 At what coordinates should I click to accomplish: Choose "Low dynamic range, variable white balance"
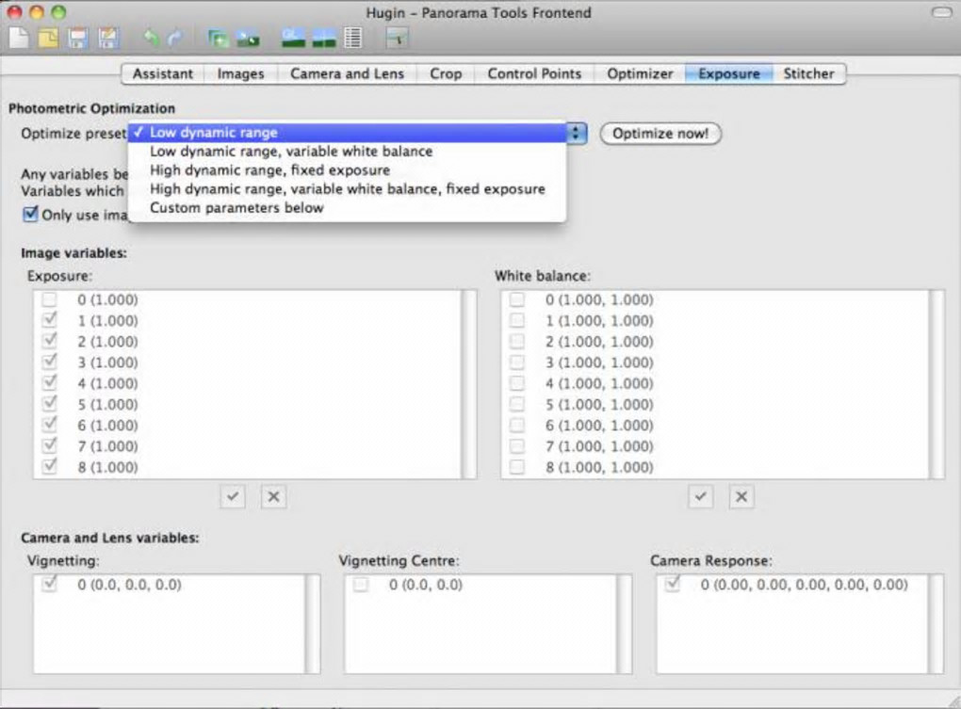[347, 152]
